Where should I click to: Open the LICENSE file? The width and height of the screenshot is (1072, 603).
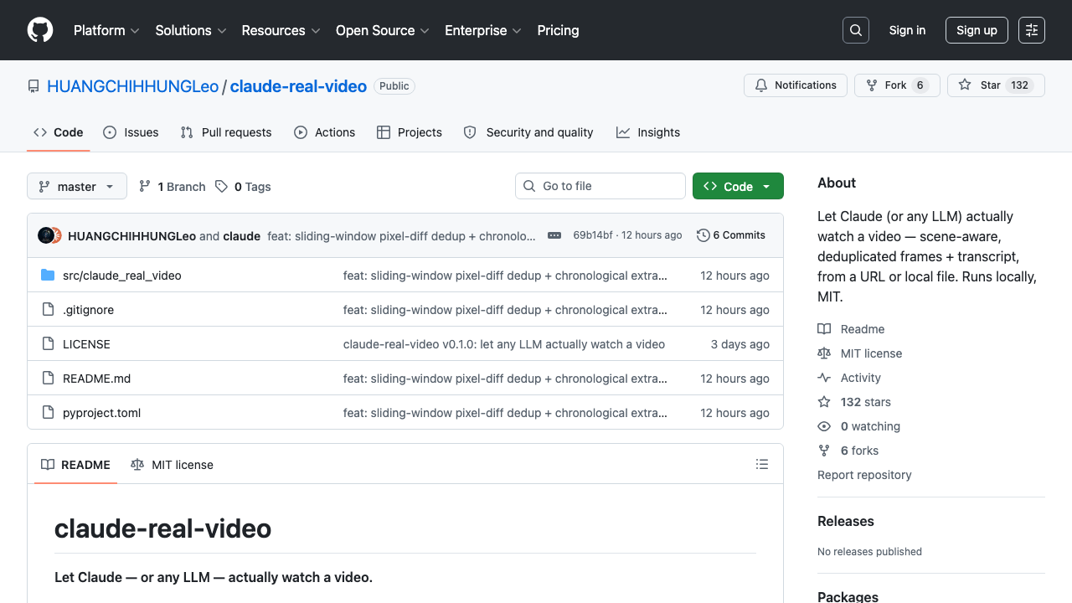tap(86, 344)
